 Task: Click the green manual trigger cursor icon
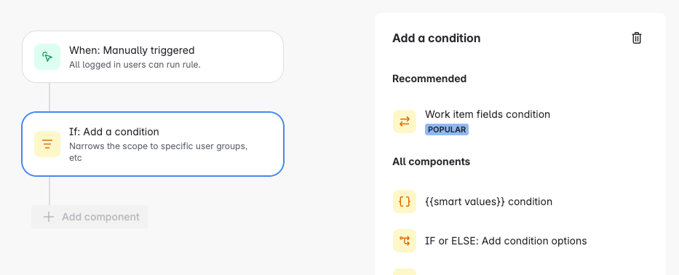coord(47,57)
